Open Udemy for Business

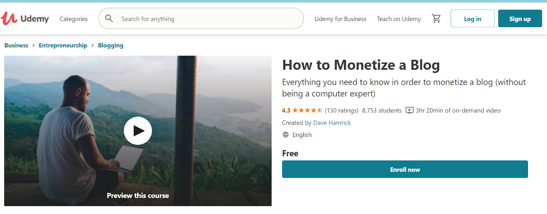340,19
